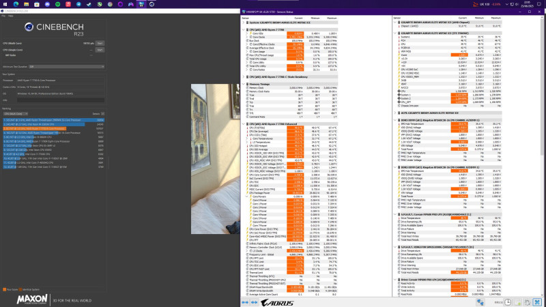Collapse the first S.M.A.R.T. Corsair drive group
Screen dimensions: 546x307
(395, 214)
